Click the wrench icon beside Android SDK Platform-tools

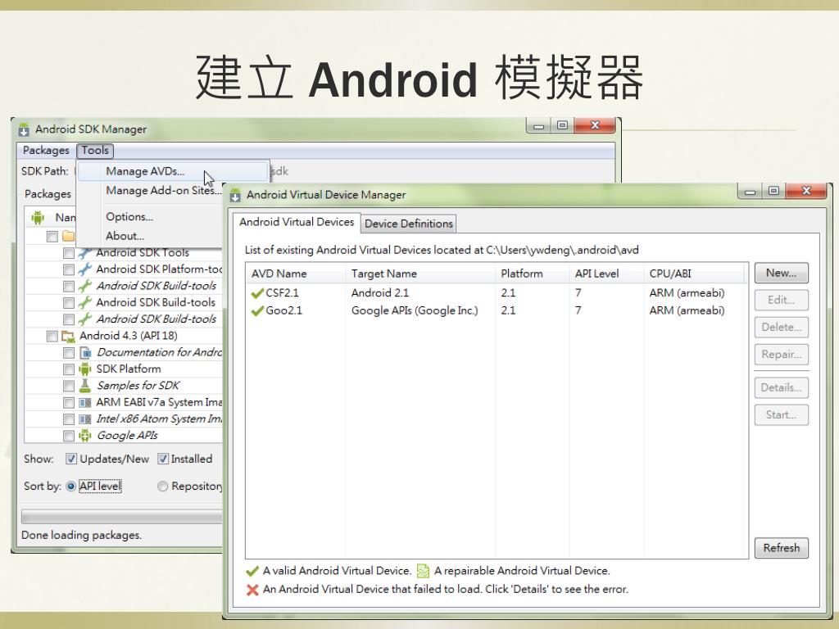[84, 269]
